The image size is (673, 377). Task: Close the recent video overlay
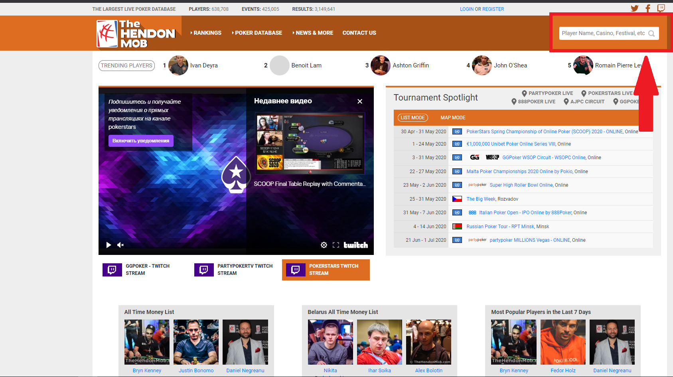(360, 101)
